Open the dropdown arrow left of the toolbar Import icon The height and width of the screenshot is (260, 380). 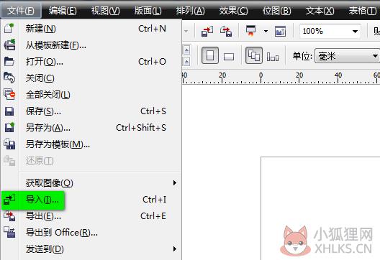tap(186, 31)
